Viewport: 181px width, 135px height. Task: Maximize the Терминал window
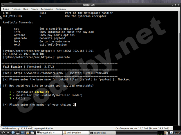click(x=176, y=5)
